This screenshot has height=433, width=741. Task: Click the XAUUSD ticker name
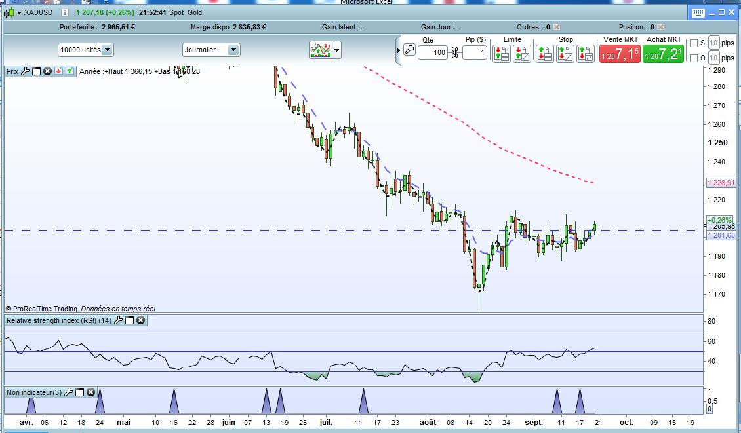pos(38,12)
